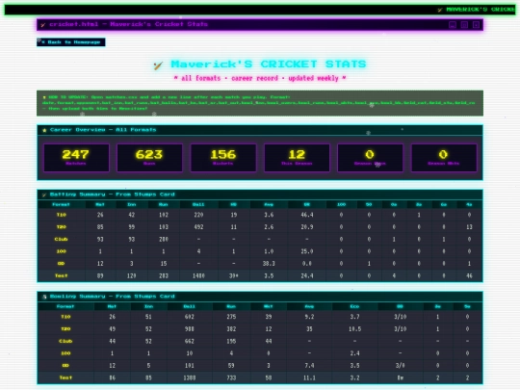Click the 602 balls cell in bowling T10 row
Screen dimensions: 520x390
point(190,317)
